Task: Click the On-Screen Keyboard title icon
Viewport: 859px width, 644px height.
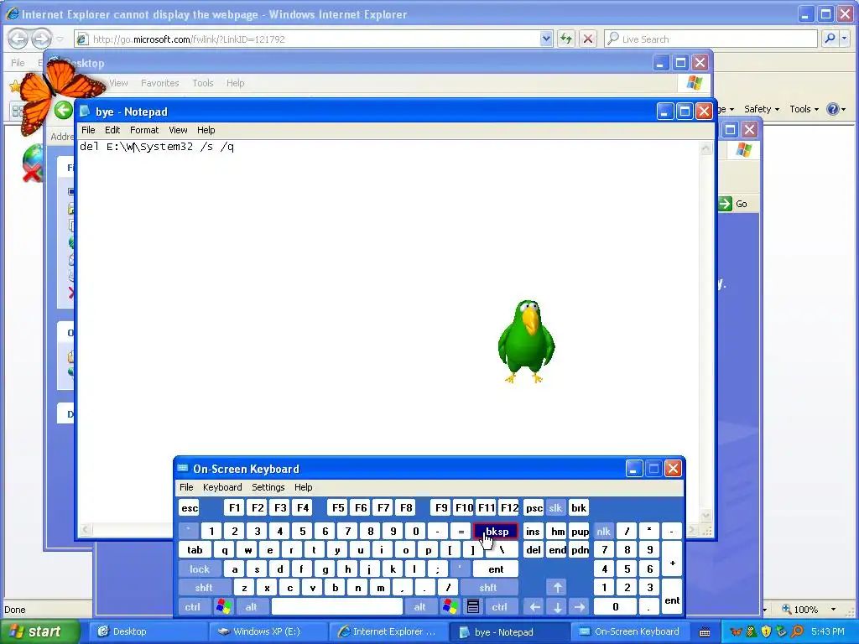Action: coord(182,469)
